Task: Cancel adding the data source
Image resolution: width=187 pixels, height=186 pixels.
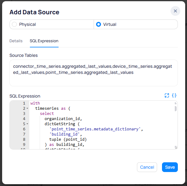Action: click(147, 167)
